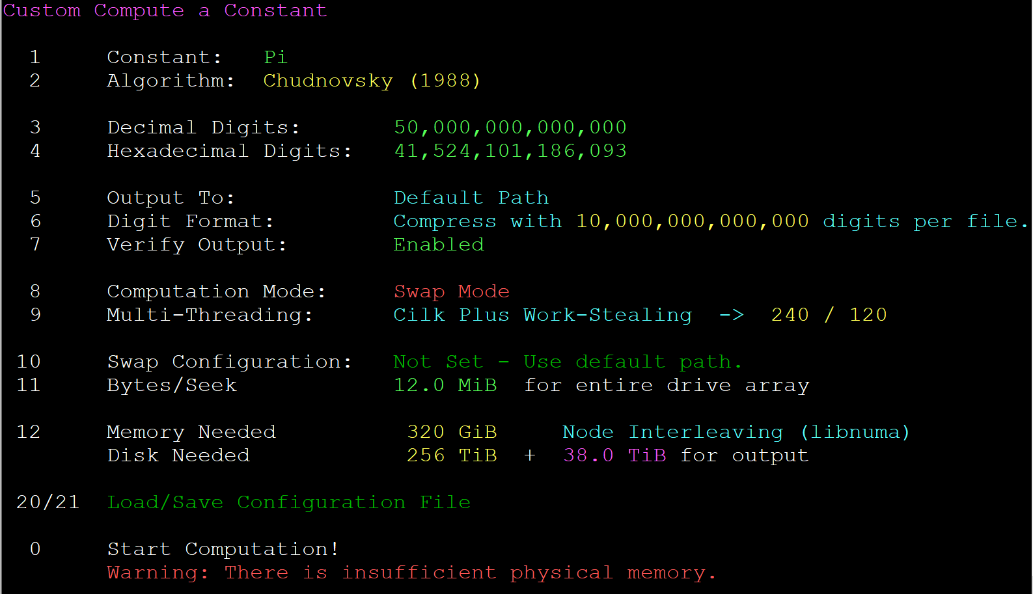This screenshot has height=594, width=1033.
Task: Click the '50,000,000,000,000' decimal digits value
Action: click(510, 128)
